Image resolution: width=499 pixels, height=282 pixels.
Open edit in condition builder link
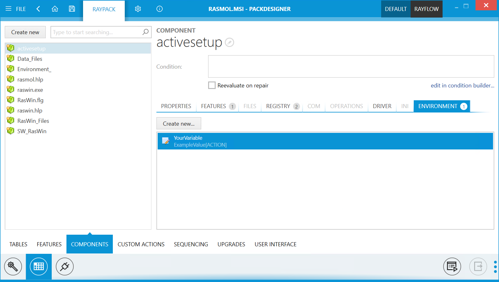pos(462,85)
